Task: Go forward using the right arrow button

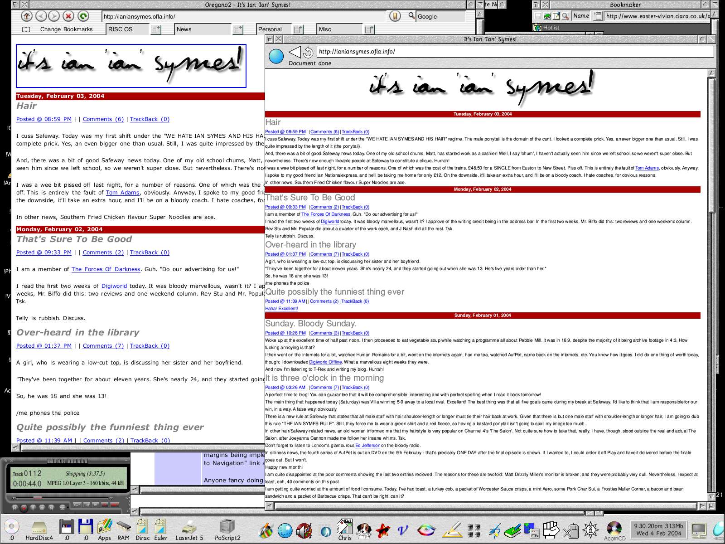Action: (x=54, y=16)
